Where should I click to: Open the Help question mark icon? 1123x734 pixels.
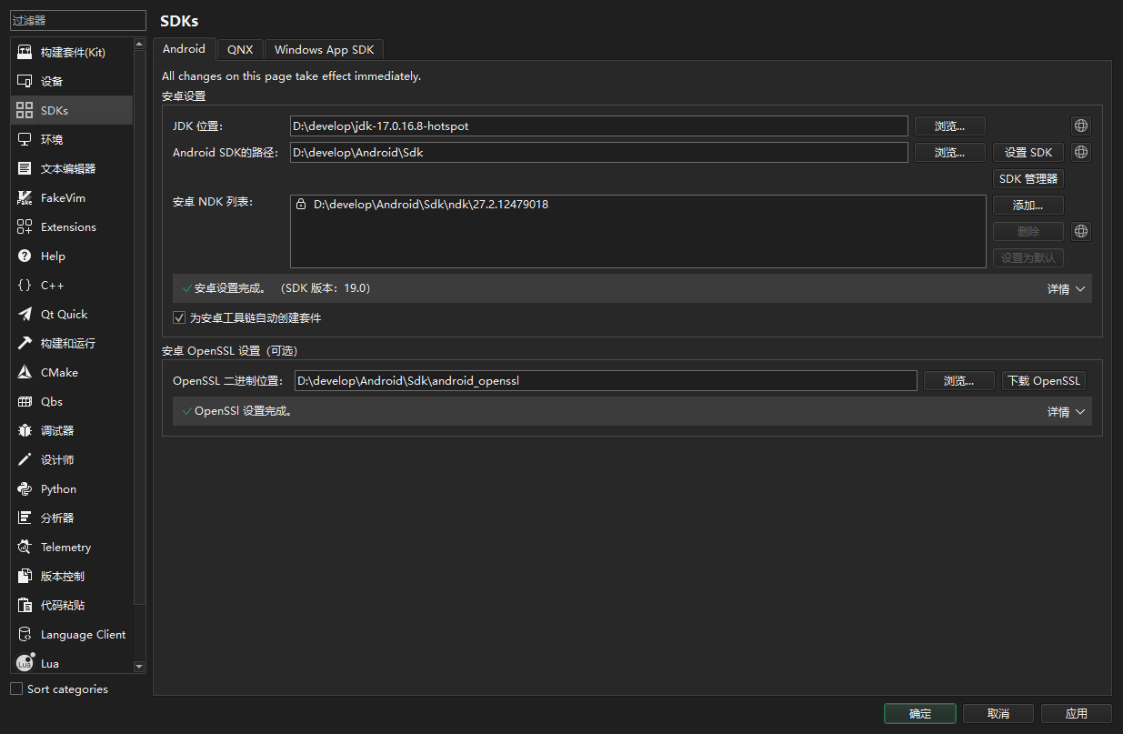tap(25, 256)
